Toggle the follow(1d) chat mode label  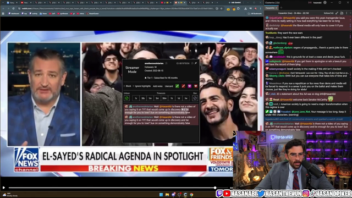[x=329, y=13]
